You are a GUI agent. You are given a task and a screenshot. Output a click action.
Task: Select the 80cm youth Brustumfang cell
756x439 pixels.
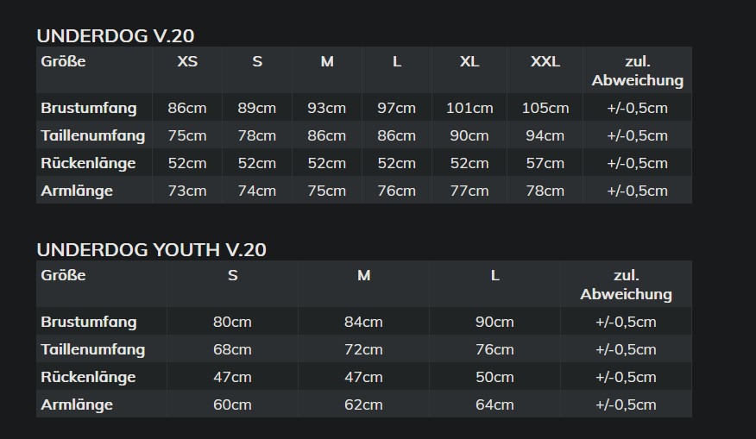pyautogui.click(x=232, y=322)
